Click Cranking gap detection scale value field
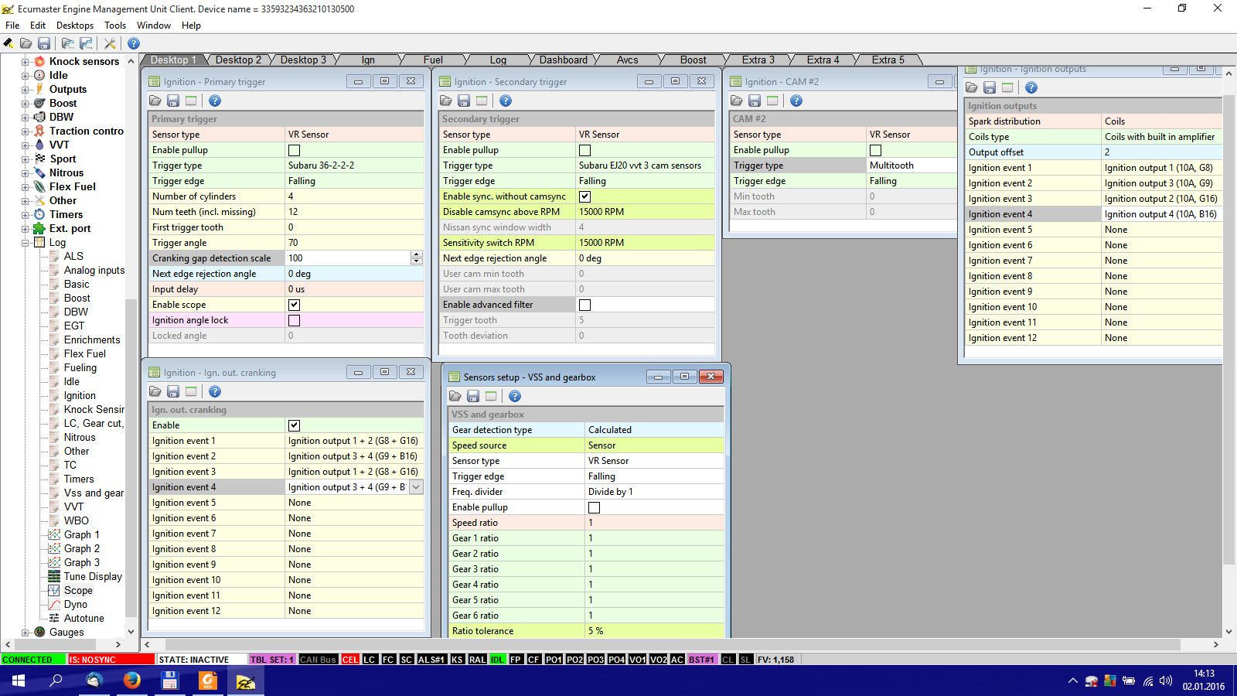 348,258
